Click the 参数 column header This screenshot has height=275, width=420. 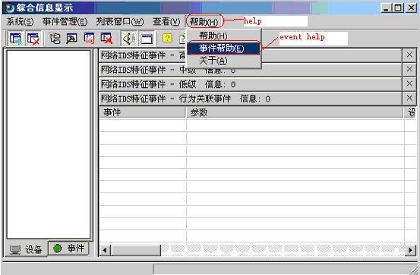pyautogui.click(x=295, y=112)
